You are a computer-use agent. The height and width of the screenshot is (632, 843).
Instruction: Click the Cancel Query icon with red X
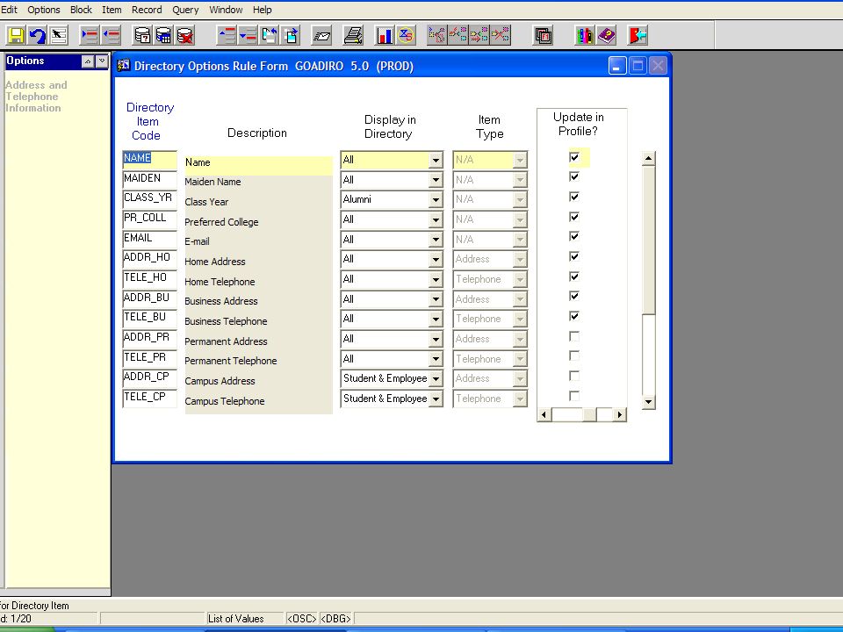(x=185, y=36)
